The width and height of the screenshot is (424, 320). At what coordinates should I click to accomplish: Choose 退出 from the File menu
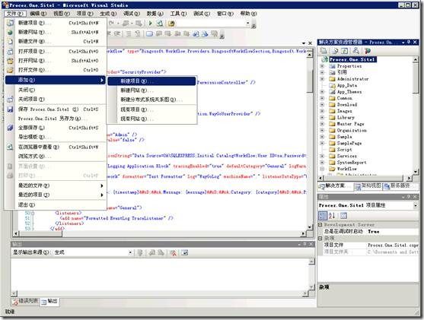55,204
